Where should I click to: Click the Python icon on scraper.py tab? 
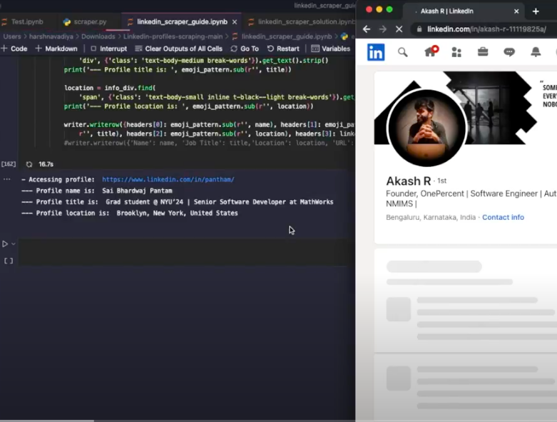[x=67, y=22]
